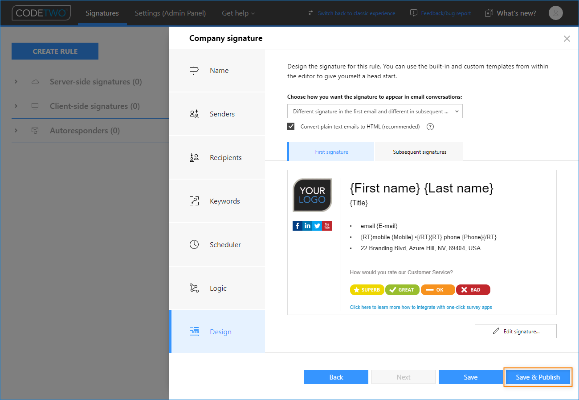Click the {Title} placeholder text
Image resolution: width=579 pixels, height=400 pixels.
(x=359, y=203)
